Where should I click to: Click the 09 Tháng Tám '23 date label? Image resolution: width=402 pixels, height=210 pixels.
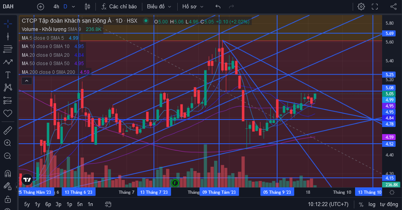219,192
